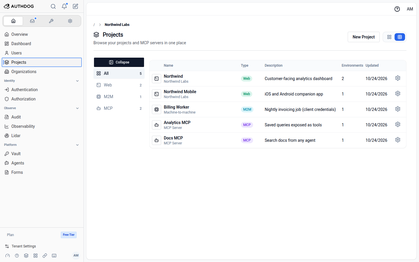This screenshot has width=419, height=262.
Task: Click Northwind Labs breadcrumb
Action: [117, 25]
